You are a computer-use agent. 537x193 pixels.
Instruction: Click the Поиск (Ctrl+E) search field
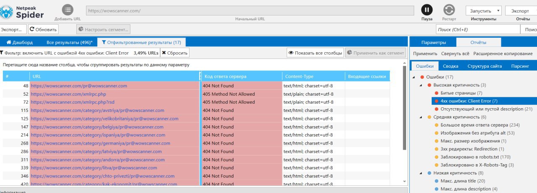(477, 29)
